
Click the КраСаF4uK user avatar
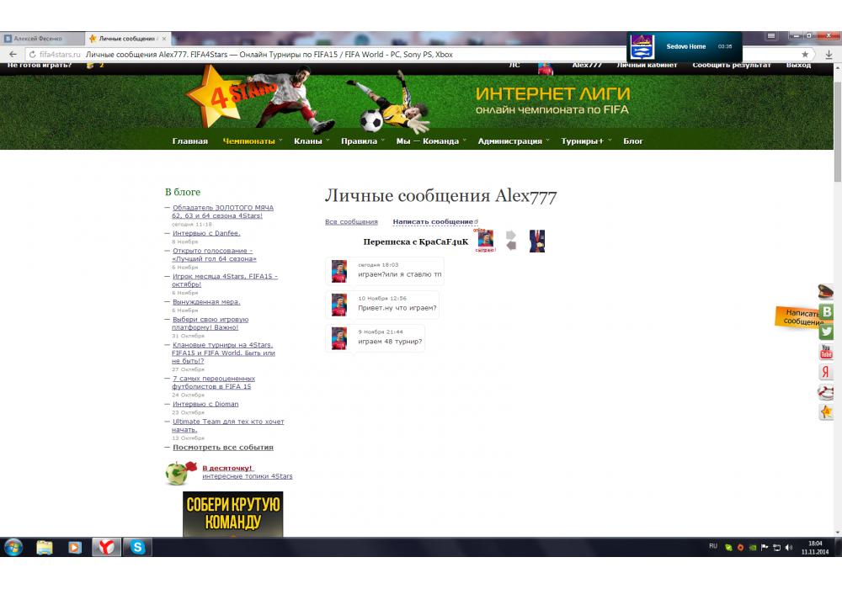pos(485,239)
